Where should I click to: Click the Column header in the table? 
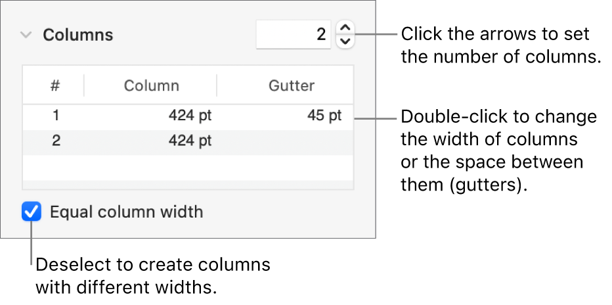pos(152,85)
